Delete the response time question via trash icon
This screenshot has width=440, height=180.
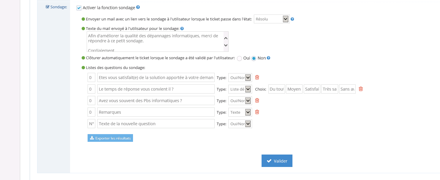[361, 89]
